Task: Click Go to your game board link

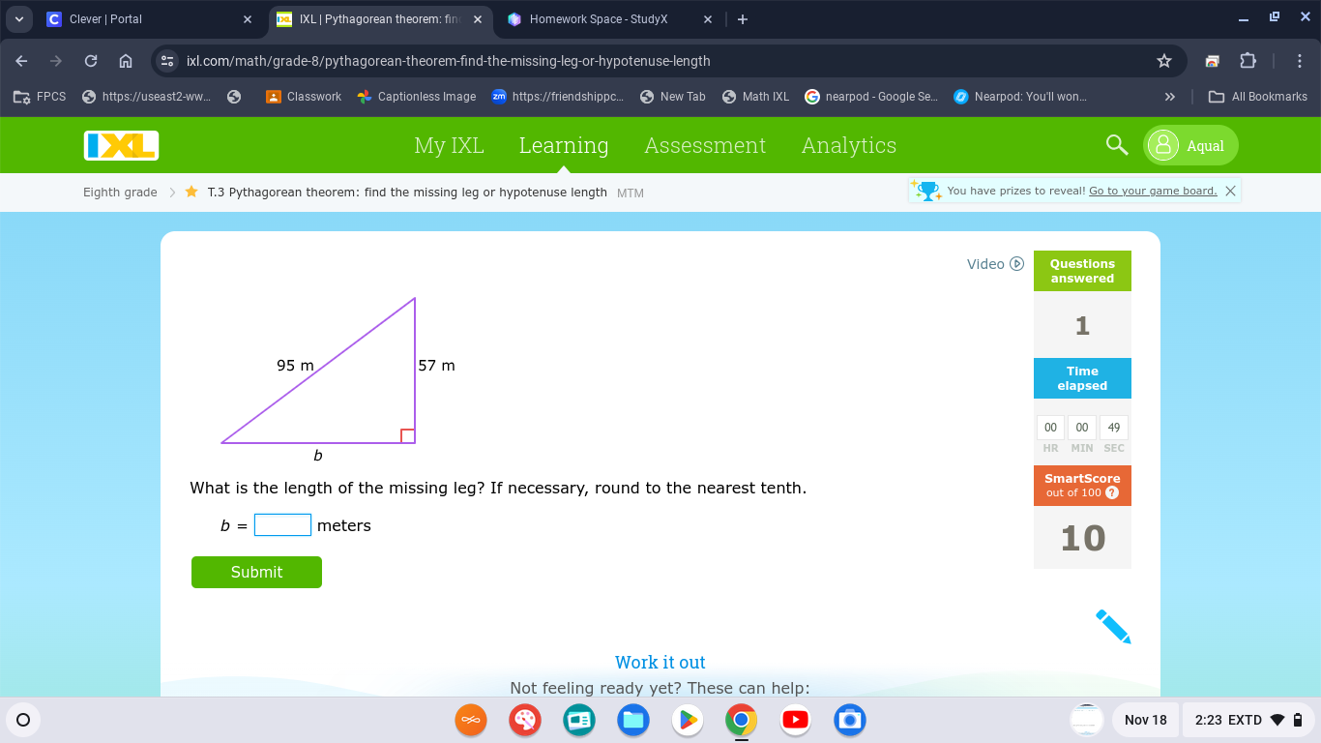Action: pyautogui.click(x=1153, y=191)
